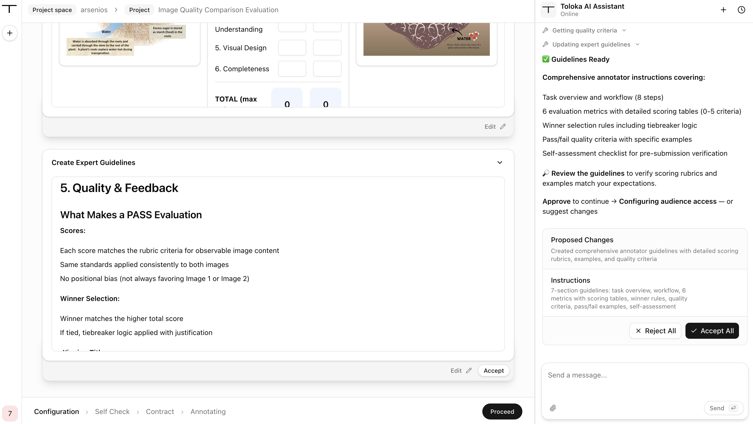
Task: Click the Visual Design first score box
Action: 292,48
